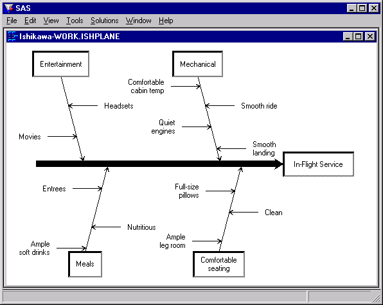Click the Headsets stem label
This screenshot has width=383, height=305.
click(119, 106)
